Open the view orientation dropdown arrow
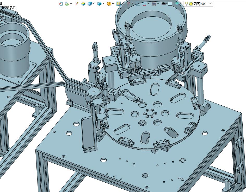Image resolution: width=246 pixels, height=192 pixels. point(103,4)
